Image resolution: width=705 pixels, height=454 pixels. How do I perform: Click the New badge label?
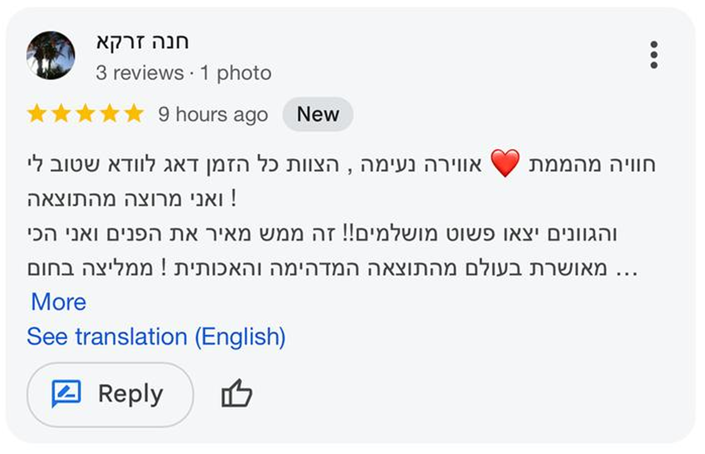pyautogui.click(x=318, y=114)
